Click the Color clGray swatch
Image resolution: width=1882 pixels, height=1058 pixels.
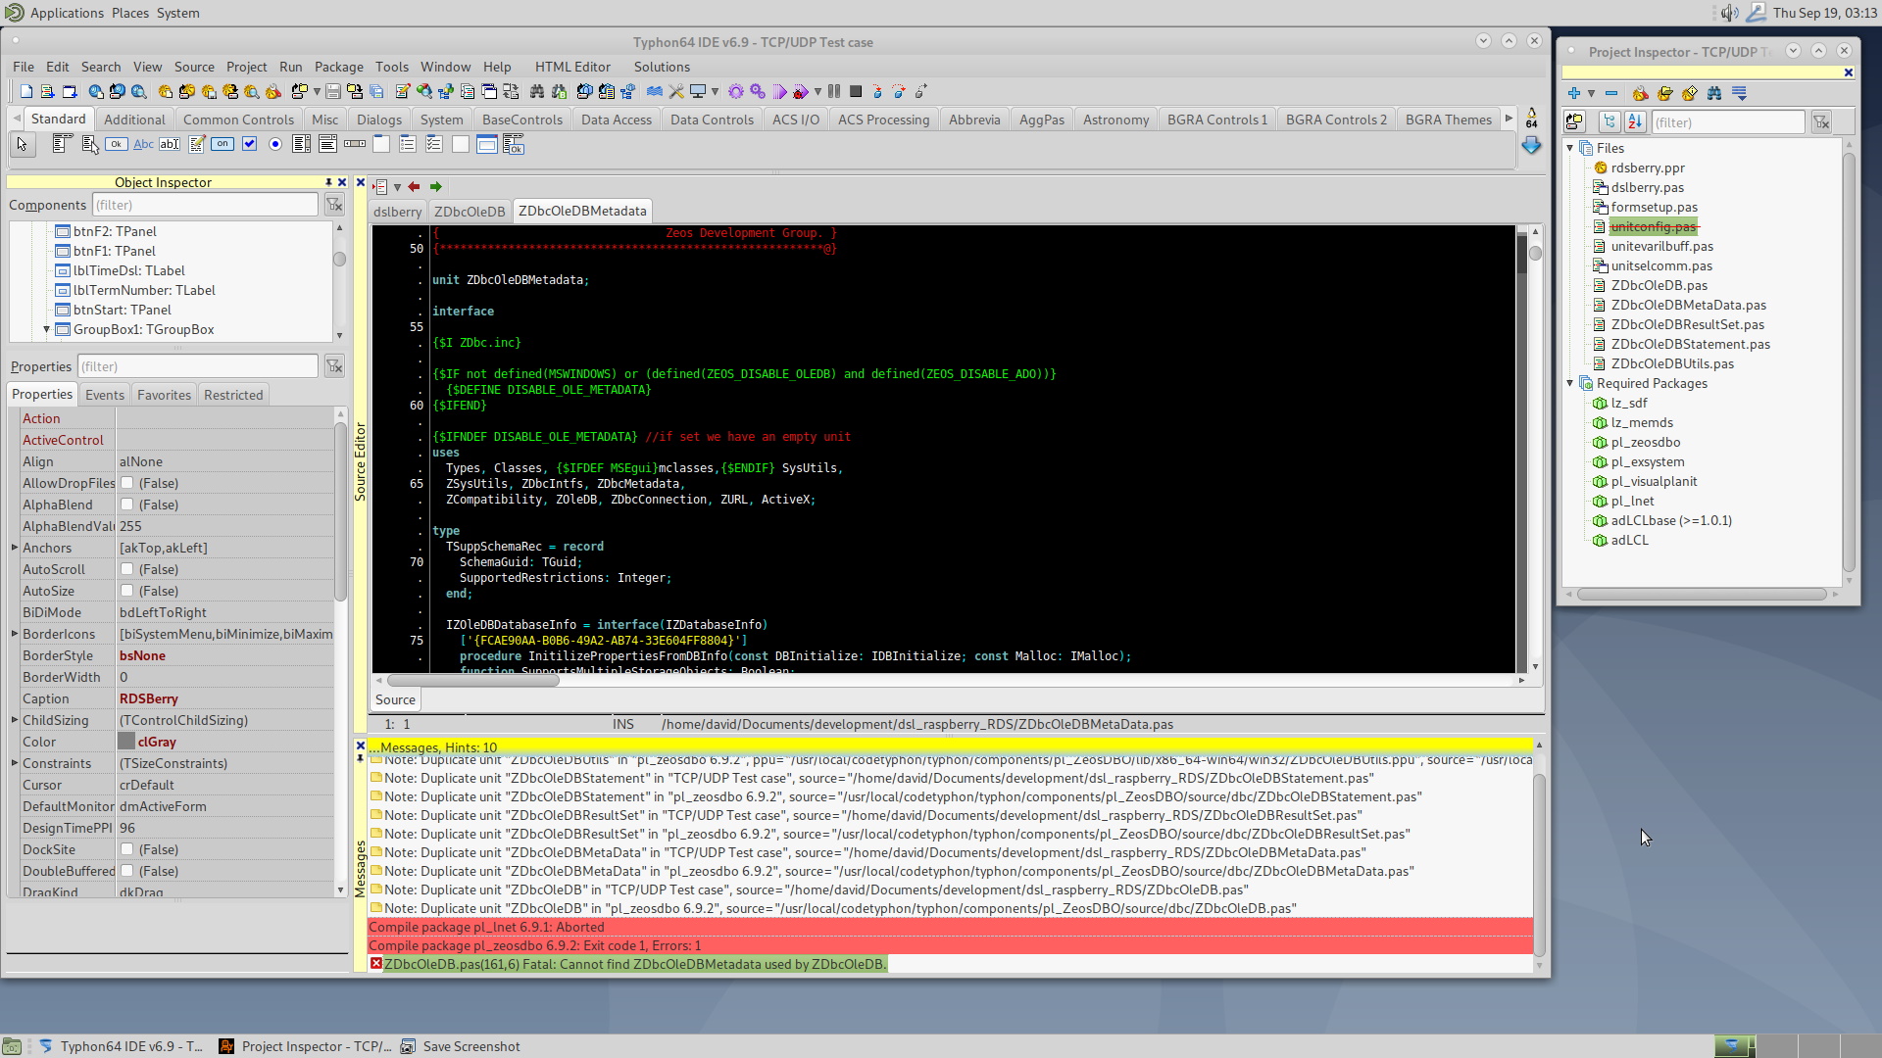pos(126,742)
